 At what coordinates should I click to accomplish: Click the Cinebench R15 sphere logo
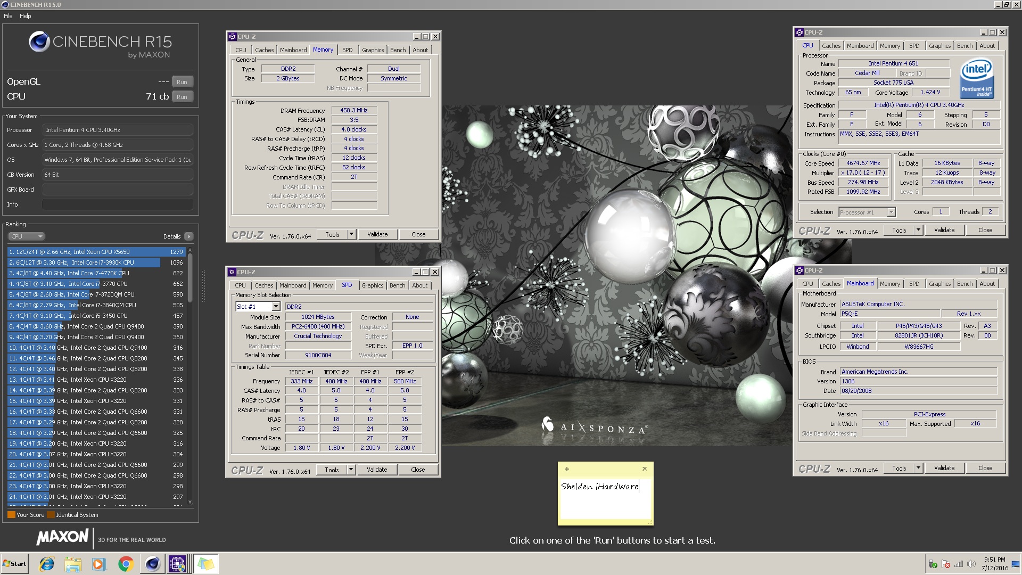39,42
